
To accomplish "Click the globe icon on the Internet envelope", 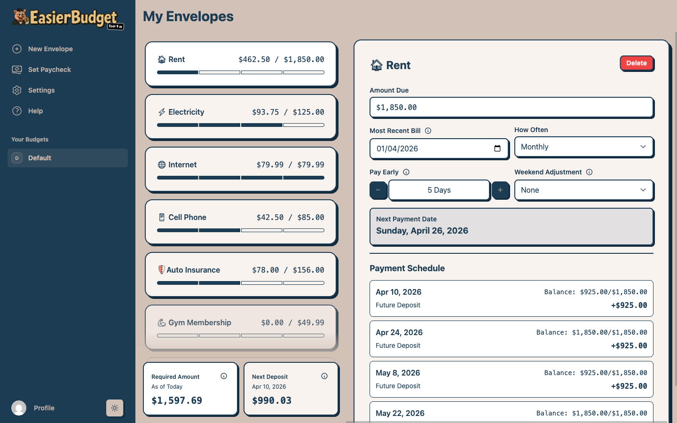I will tap(161, 164).
